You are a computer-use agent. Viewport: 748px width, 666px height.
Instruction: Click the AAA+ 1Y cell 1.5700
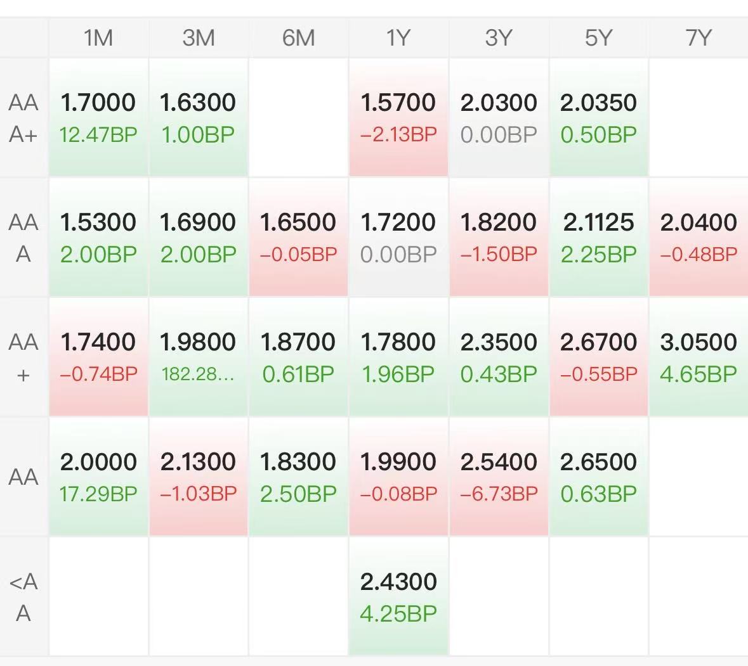pyautogui.click(x=398, y=118)
